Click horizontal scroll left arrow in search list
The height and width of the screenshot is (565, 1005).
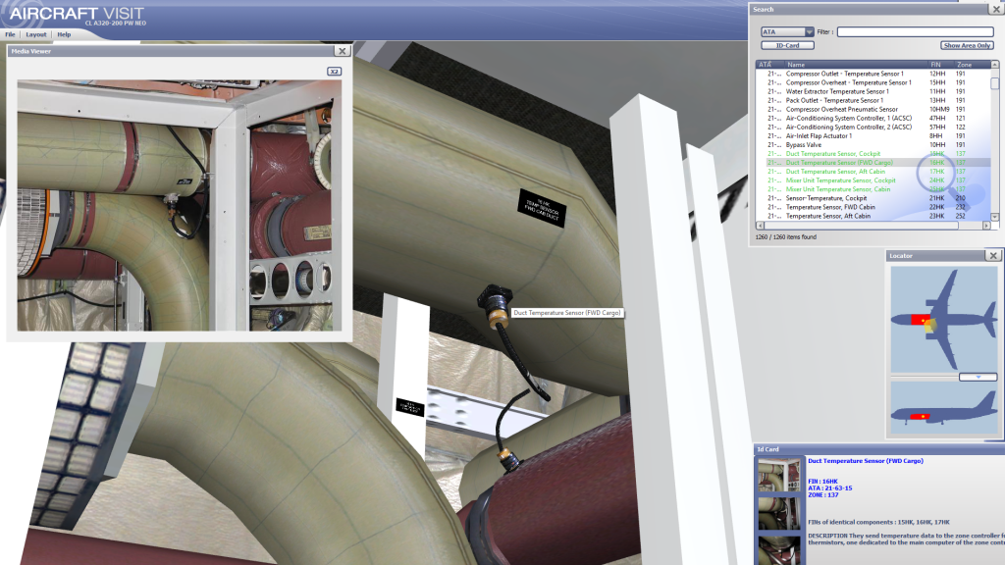pyautogui.click(x=761, y=226)
